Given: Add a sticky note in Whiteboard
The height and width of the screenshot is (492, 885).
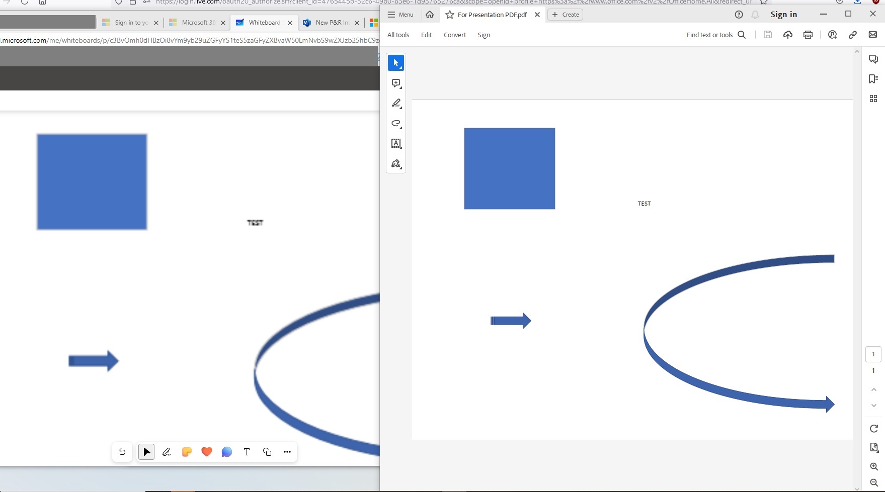Looking at the screenshot, I should coord(187,452).
